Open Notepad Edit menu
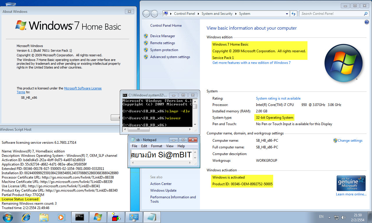Viewport: 372px width, 223px height. [x=144, y=146]
